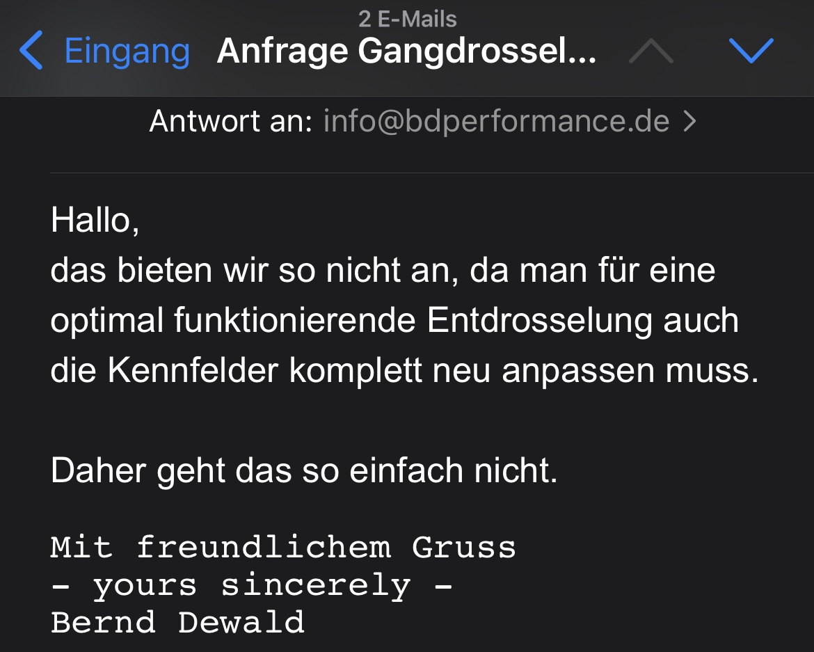The height and width of the screenshot is (652, 814).
Task: Tap the 'Antwort an:' label
Action: [x=230, y=122]
